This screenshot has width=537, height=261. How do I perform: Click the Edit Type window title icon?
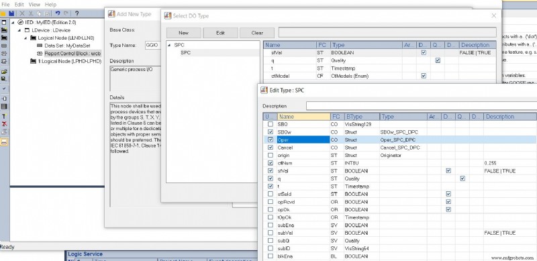(264, 90)
